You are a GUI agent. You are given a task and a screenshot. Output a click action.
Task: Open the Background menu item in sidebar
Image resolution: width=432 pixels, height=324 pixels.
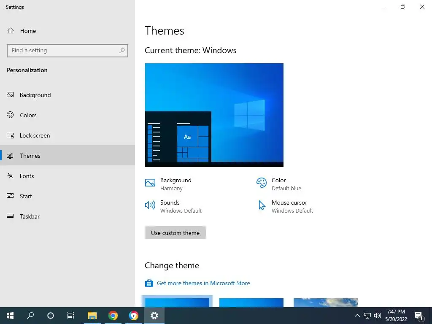(67, 95)
